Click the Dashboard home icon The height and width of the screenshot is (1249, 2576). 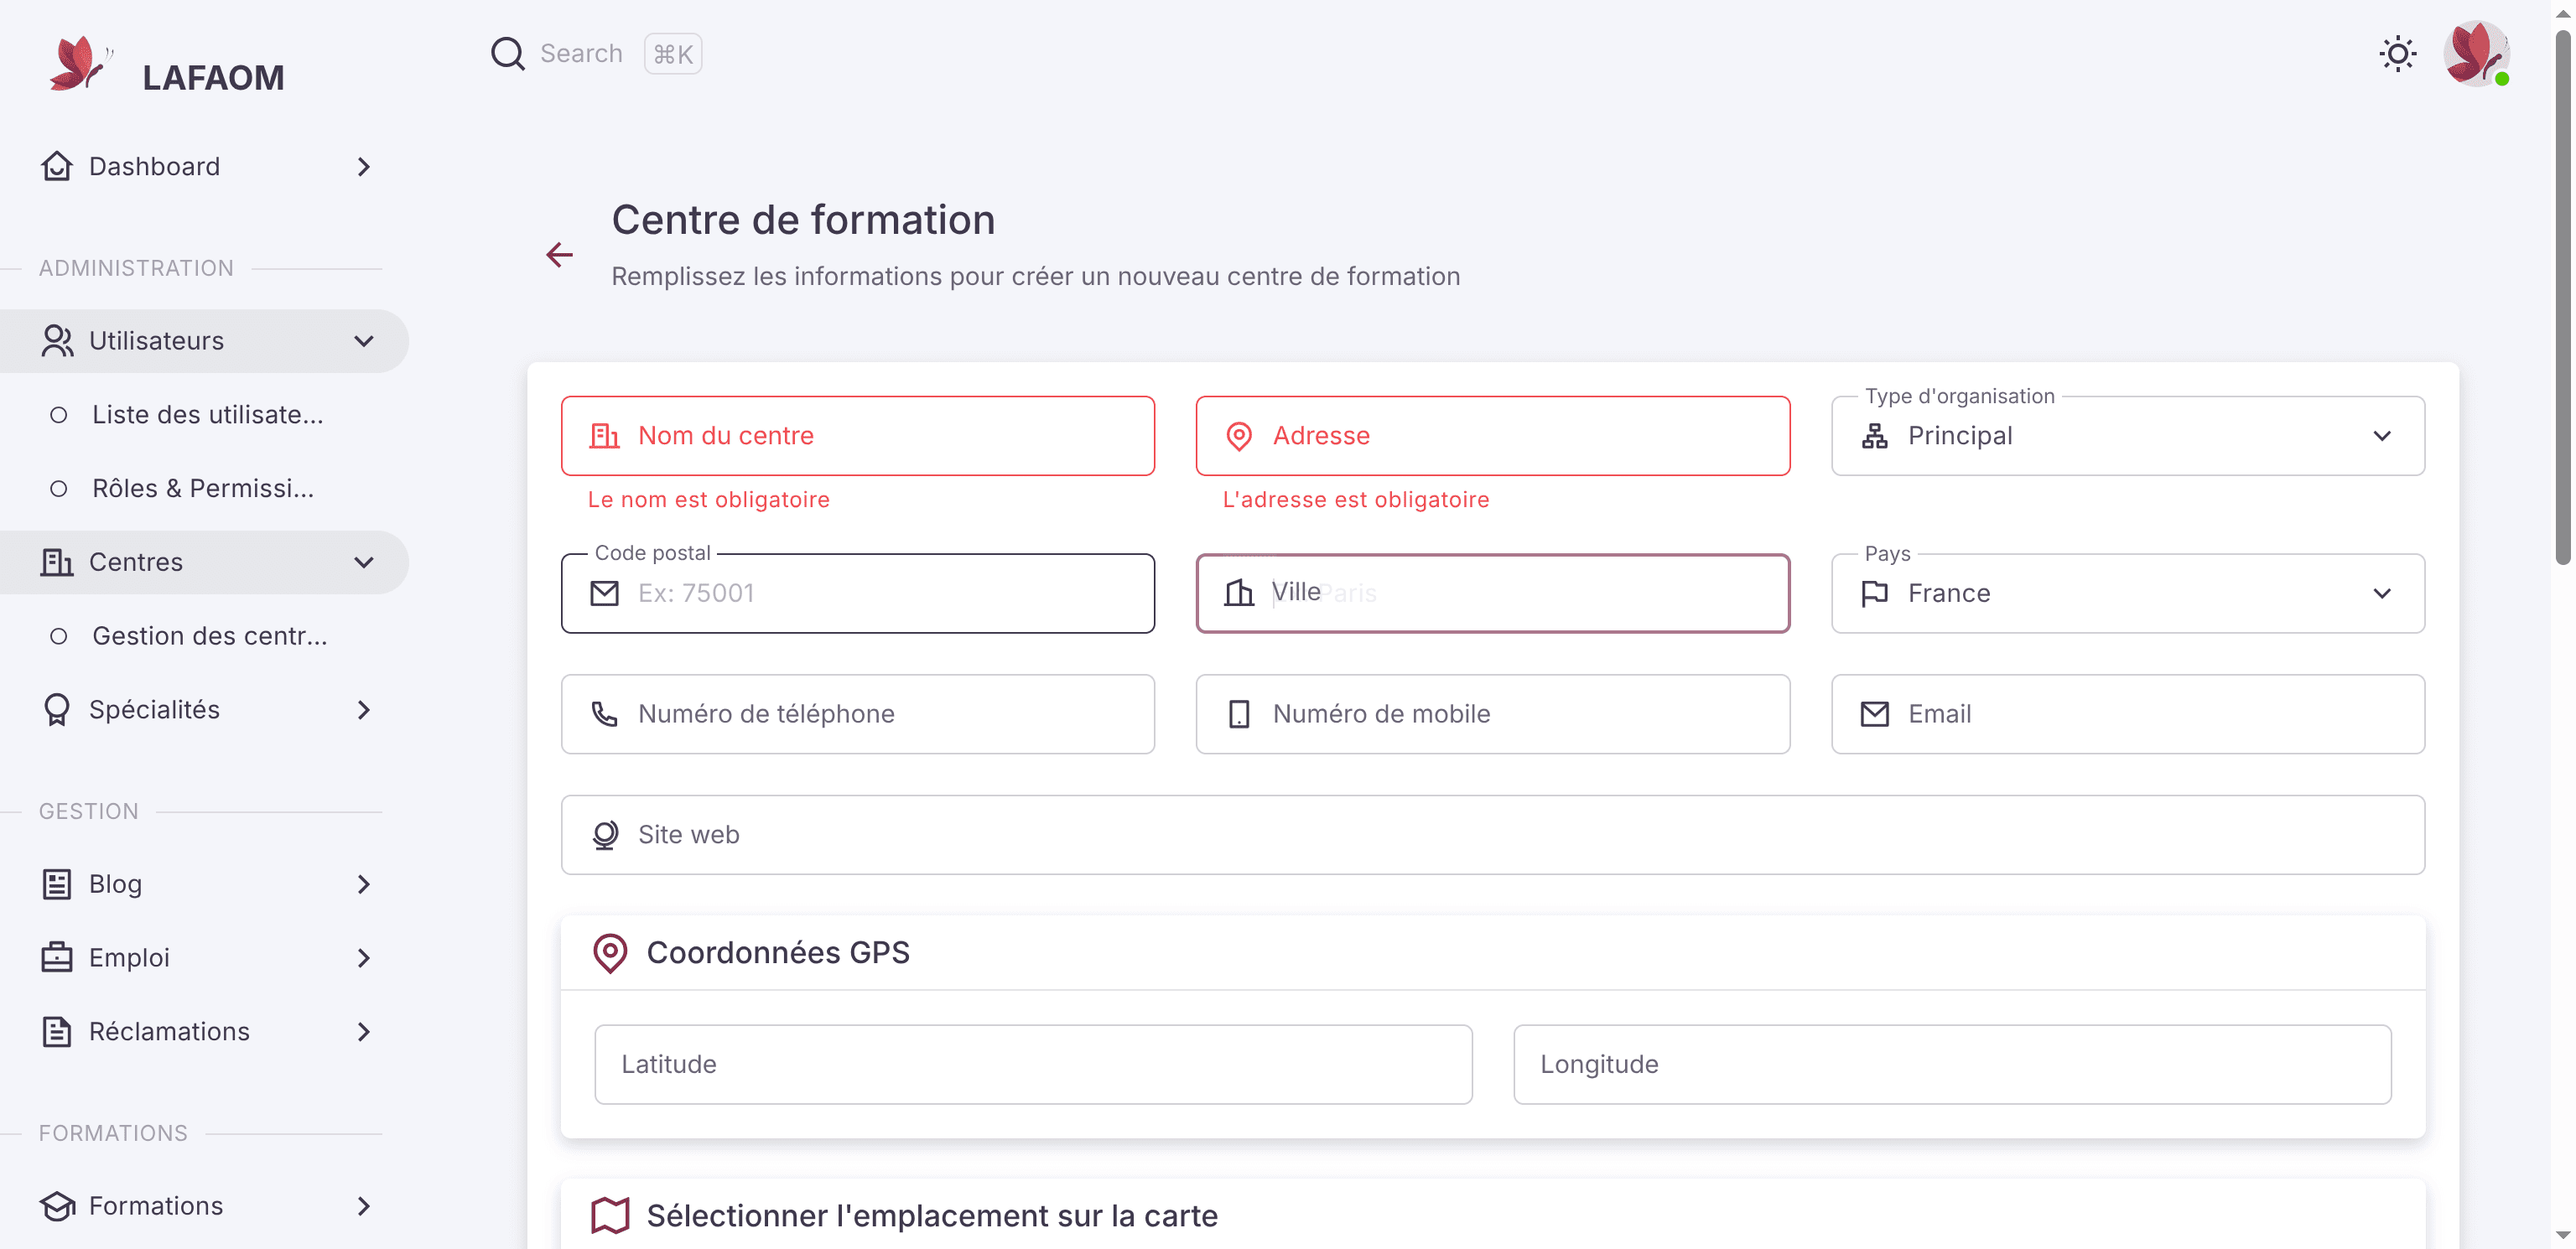(57, 166)
